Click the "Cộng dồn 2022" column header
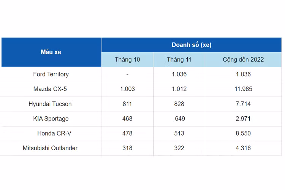The image size is (285, 190). point(243,60)
